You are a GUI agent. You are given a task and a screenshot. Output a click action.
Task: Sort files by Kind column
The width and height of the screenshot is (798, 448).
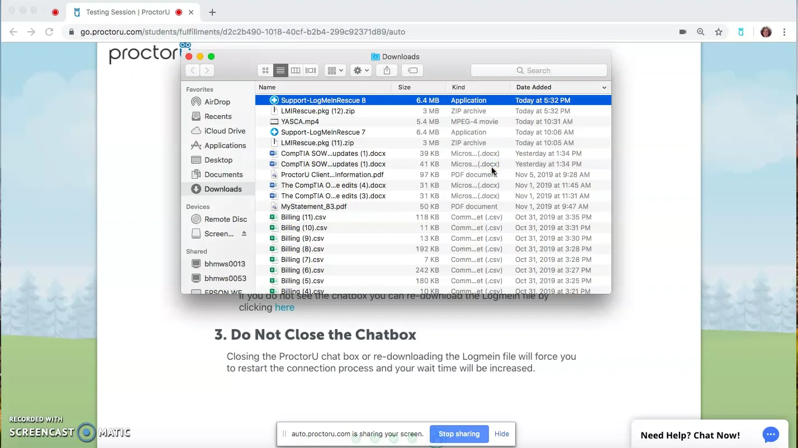[x=478, y=87]
